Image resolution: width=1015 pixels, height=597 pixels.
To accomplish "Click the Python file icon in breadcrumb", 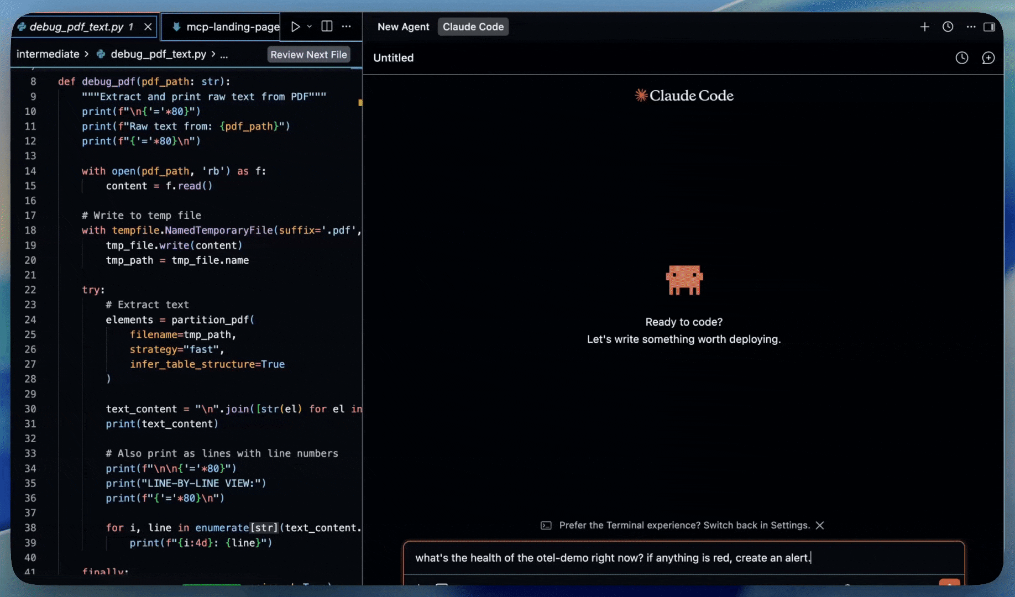I will (101, 54).
